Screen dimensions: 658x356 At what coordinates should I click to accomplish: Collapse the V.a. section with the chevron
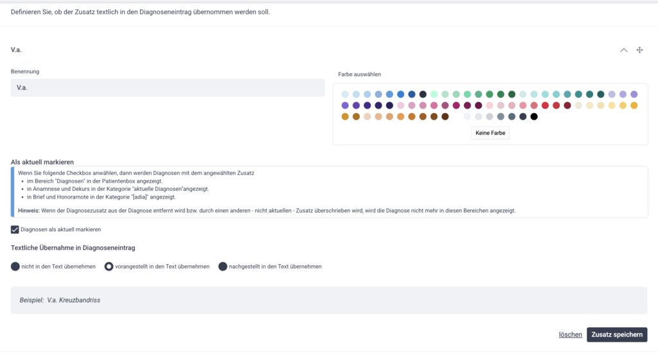623,50
